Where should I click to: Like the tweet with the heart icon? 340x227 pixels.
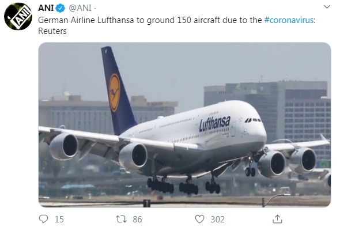tap(199, 219)
